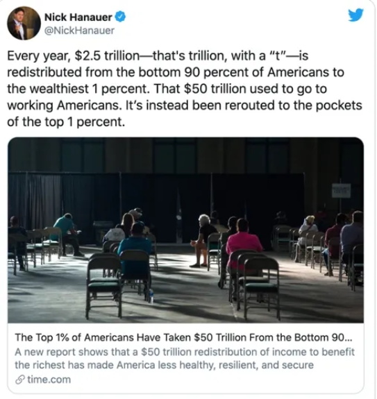377x399 pixels.
Task: Open the article preview photo
Action: 185,230
